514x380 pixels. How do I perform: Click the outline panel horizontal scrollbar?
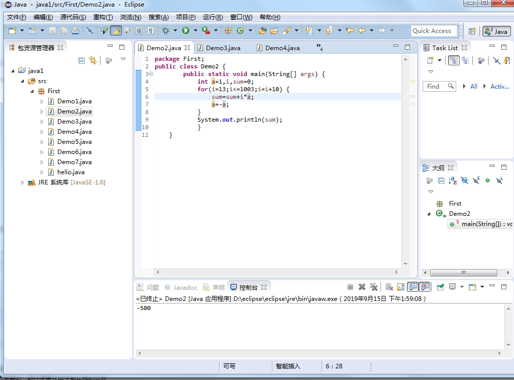point(464,273)
